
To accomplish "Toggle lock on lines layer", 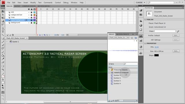I will [x=32, y=18].
